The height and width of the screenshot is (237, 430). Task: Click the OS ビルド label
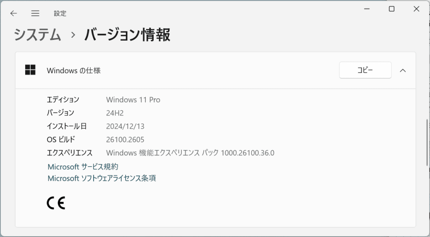(x=60, y=139)
